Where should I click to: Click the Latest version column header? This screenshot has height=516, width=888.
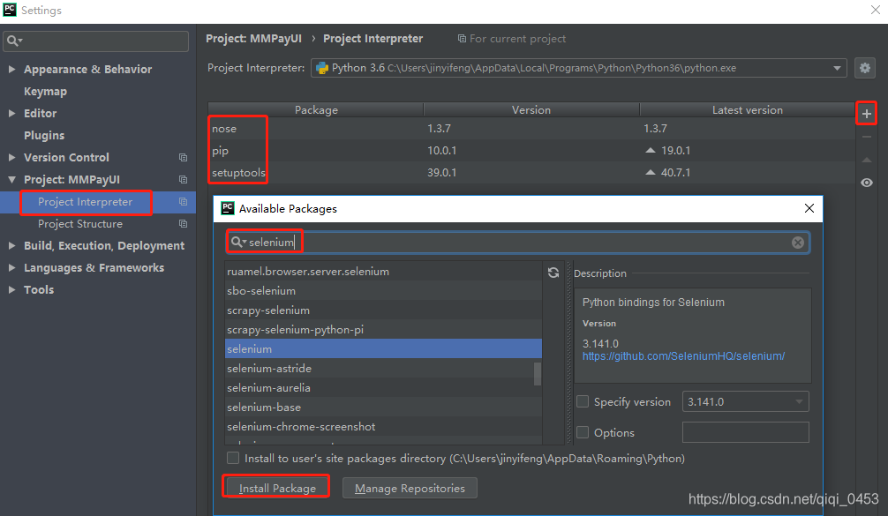pyautogui.click(x=747, y=109)
